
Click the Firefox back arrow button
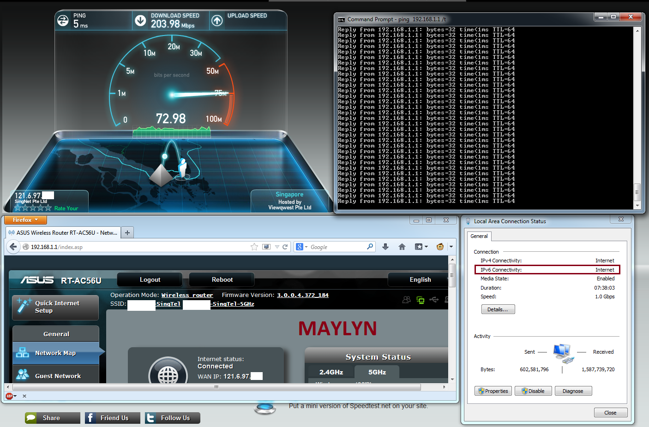tap(13, 247)
